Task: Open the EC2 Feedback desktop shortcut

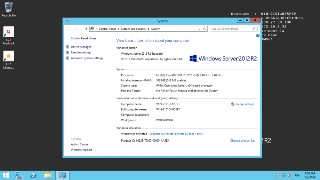Action: (9, 36)
